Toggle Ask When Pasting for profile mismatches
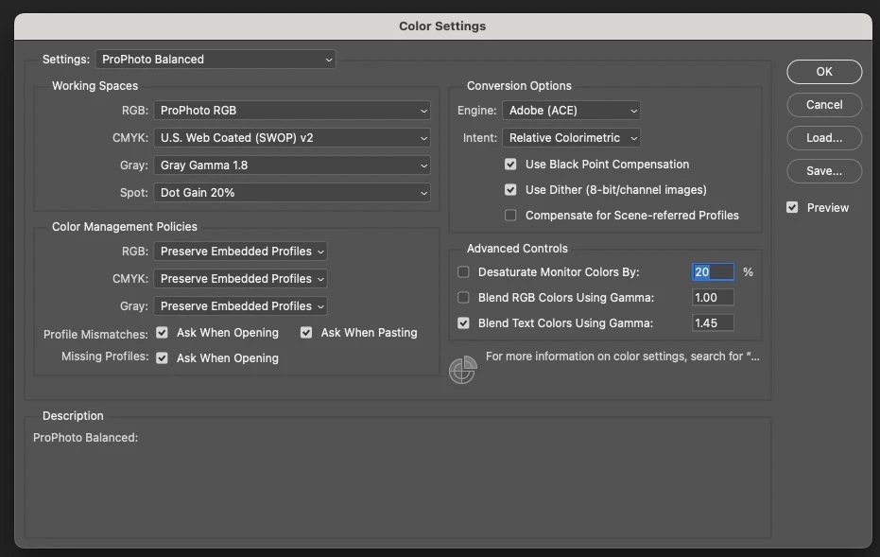This screenshot has height=557, width=880. [x=306, y=333]
